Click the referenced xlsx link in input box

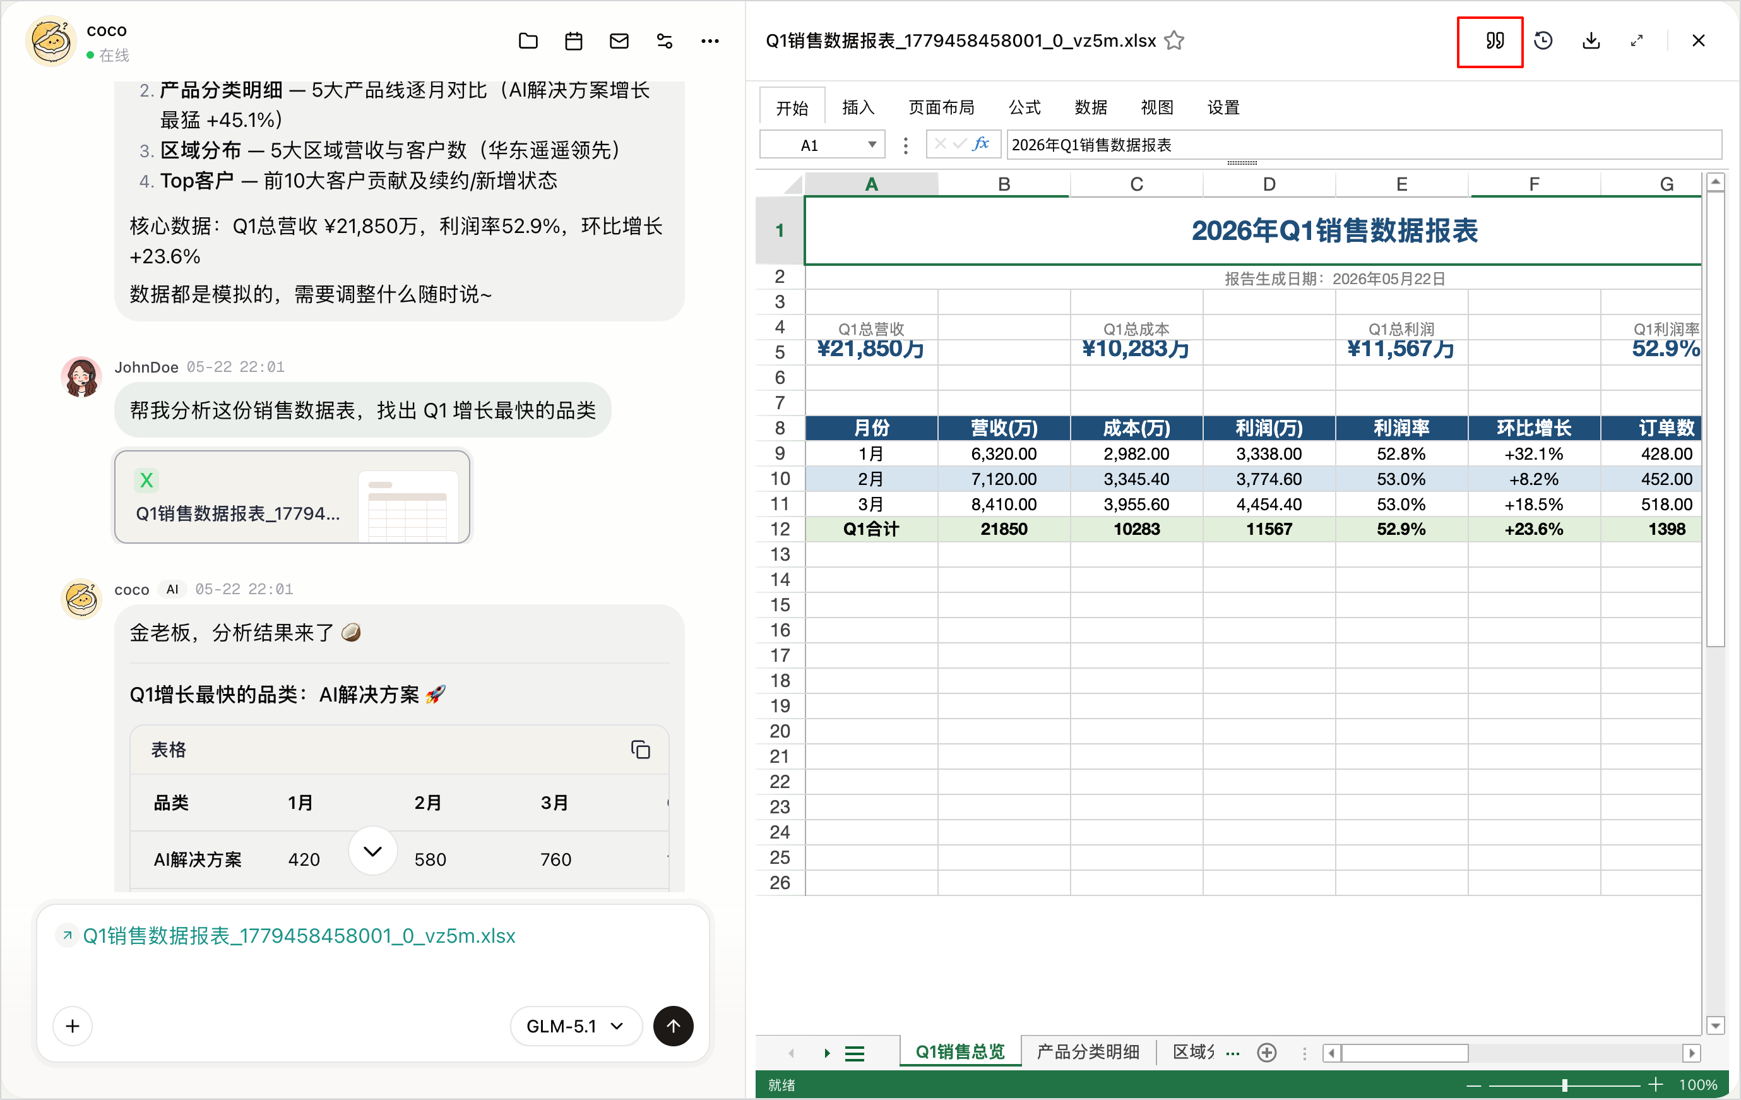[299, 936]
